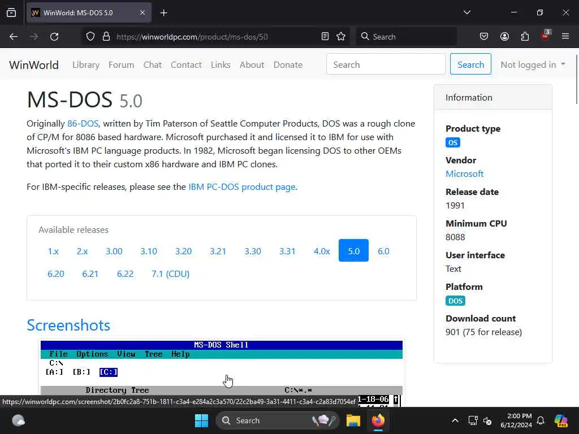
Task: Click the WinWorld brand logo link
Action: tap(34, 64)
